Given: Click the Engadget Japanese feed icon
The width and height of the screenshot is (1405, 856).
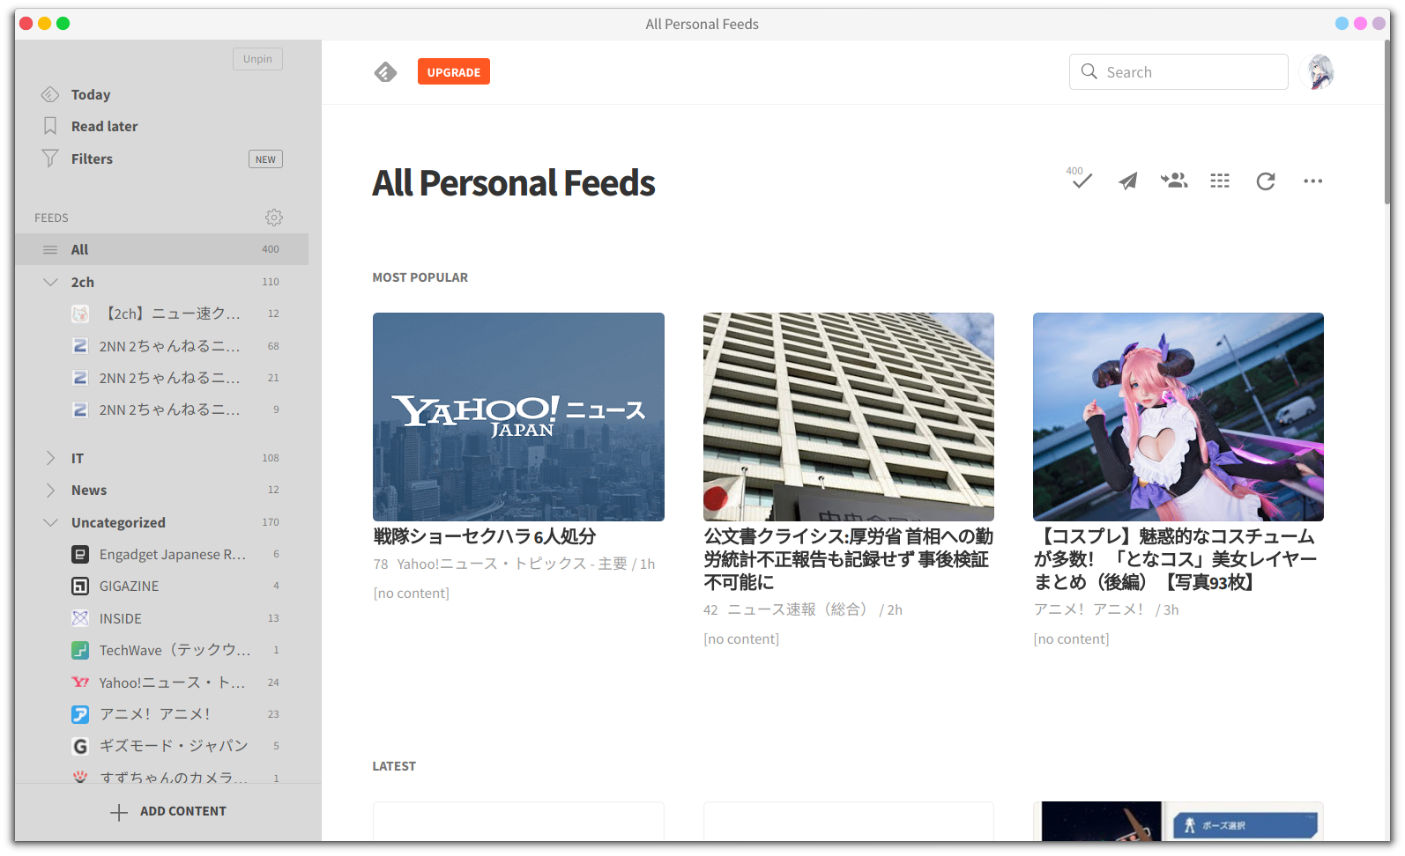Looking at the screenshot, I should (x=80, y=555).
